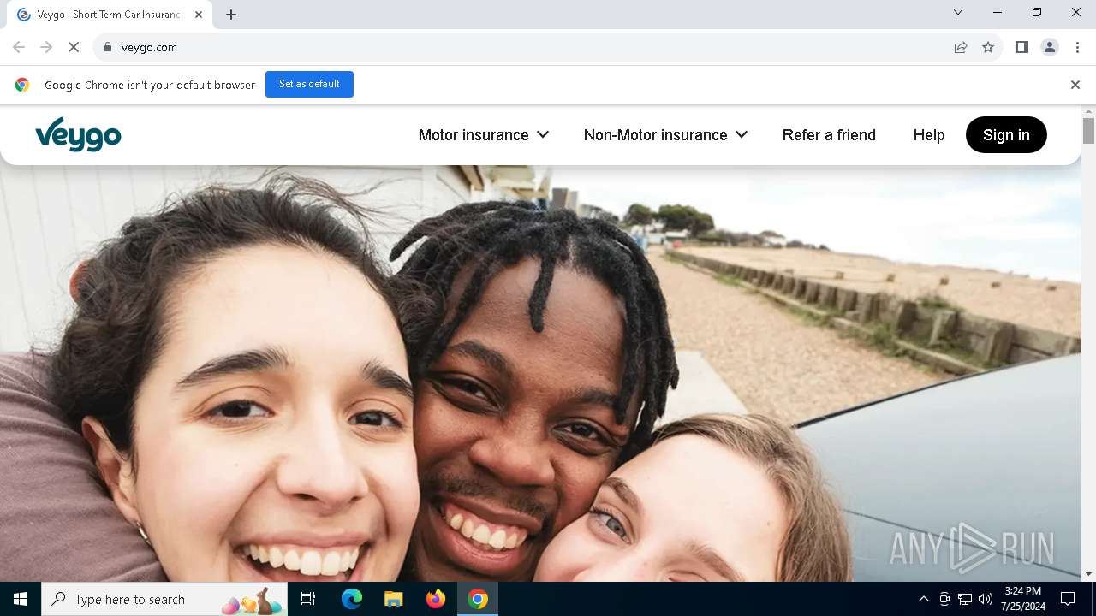Open the taskbar clock and date
This screenshot has height=616, width=1096.
[1023, 599]
